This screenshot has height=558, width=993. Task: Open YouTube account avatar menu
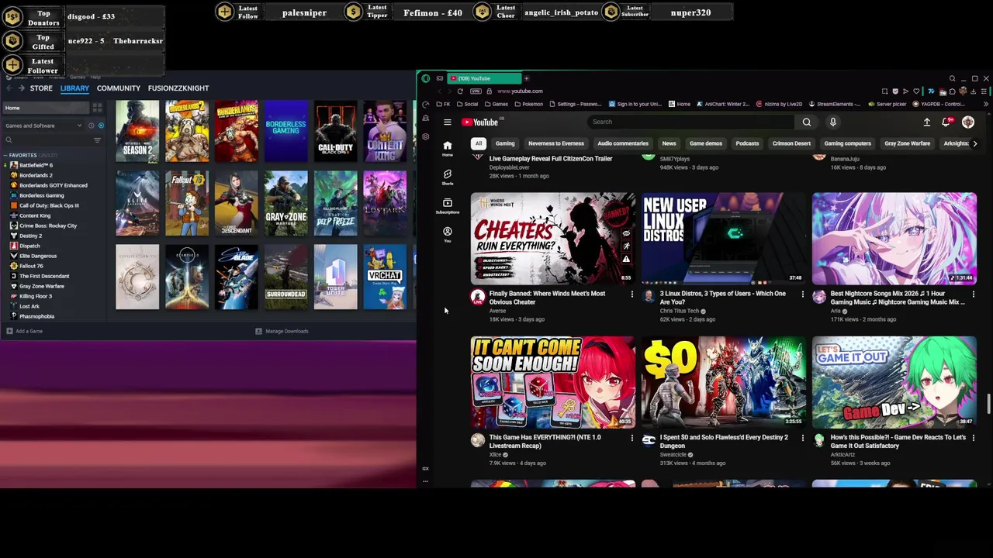[968, 122]
